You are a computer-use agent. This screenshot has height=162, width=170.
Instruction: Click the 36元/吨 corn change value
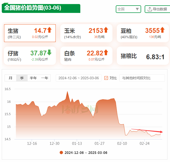pyautogui.click(x=99, y=37)
